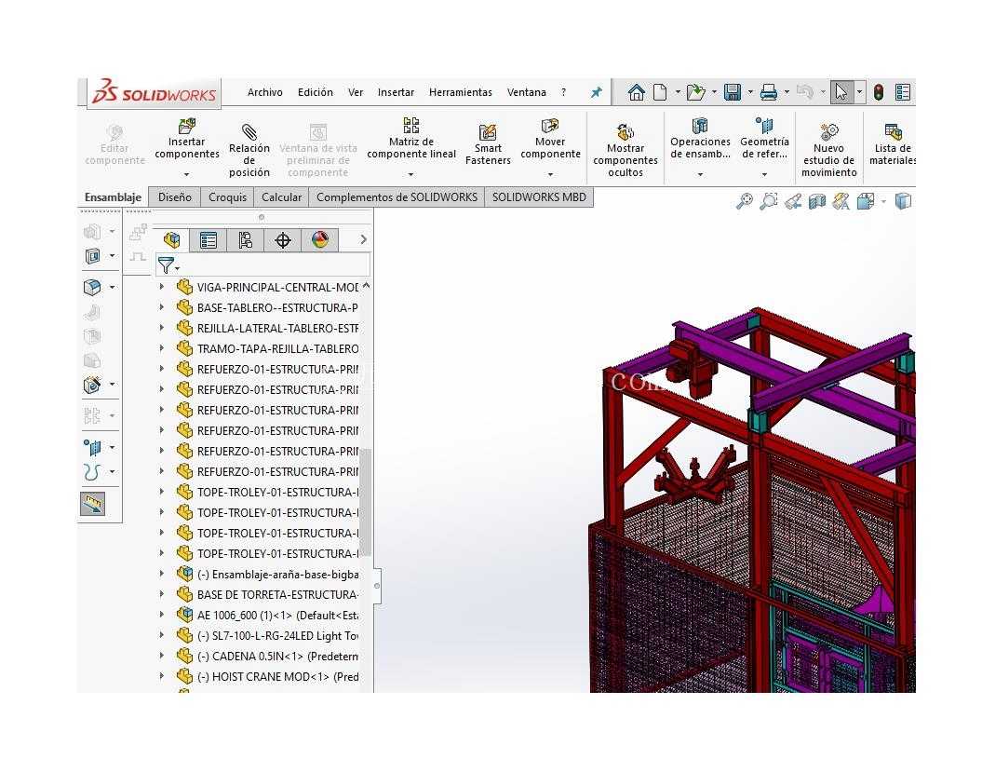Viewport: 982px width, 759px height.
Task: Start Nuevo estudio de movimiento
Action: [x=828, y=151]
